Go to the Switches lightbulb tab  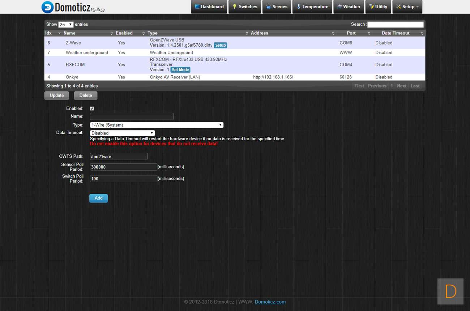pyautogui.click(x=244, y=7)
